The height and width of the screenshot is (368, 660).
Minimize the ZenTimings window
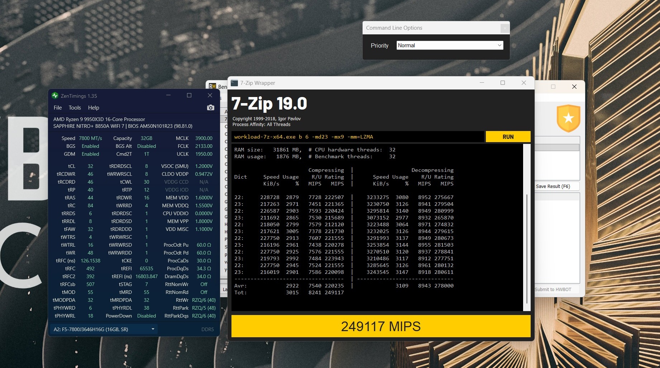tap(168, 95)
